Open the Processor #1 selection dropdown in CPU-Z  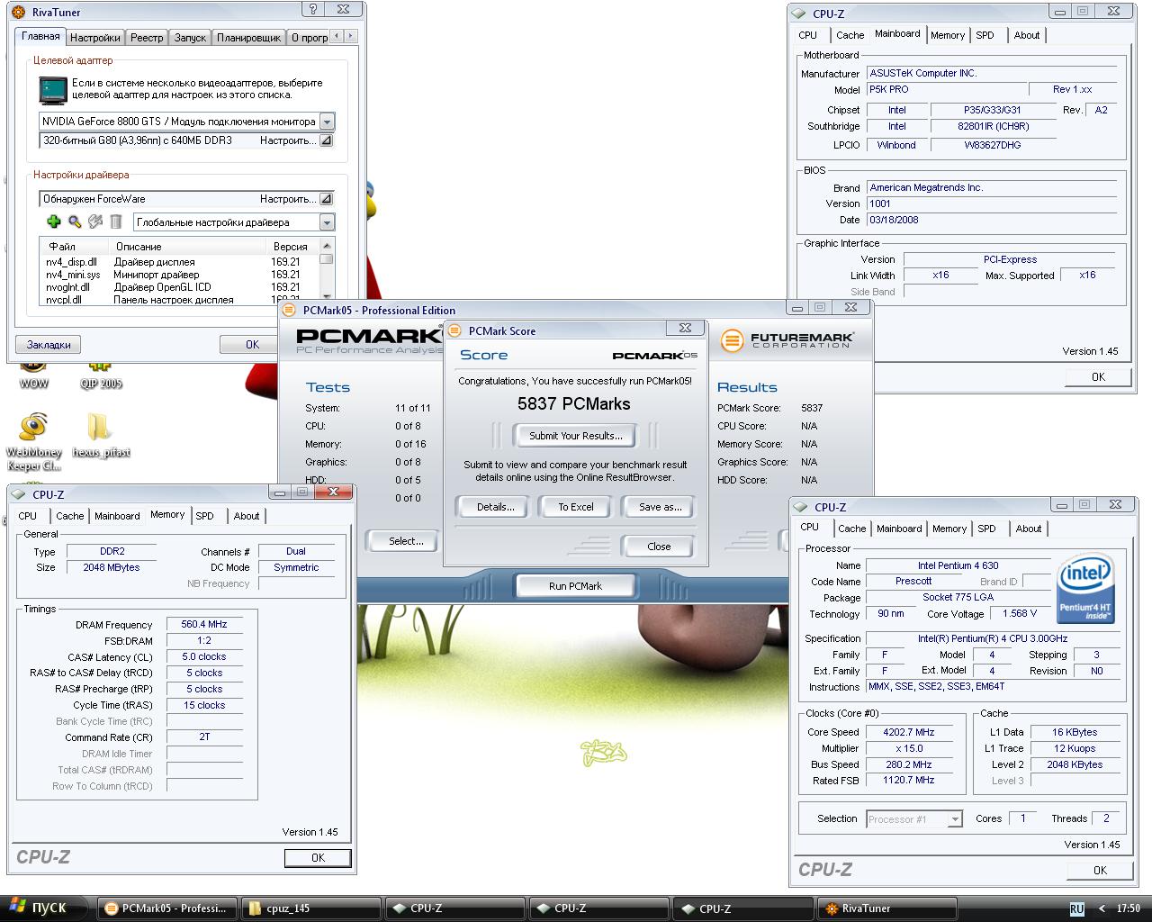[x=955, y=819]
